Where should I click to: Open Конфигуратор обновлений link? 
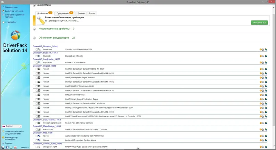(11, 138)
